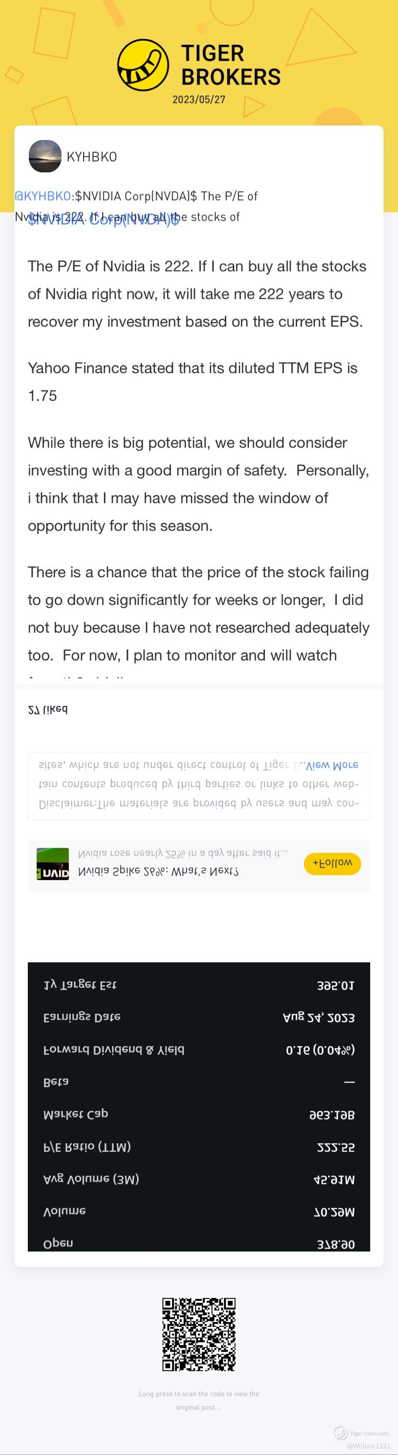Click the KYHBKO username
This screenshot has width=398, height=1455.
[92, 157]
